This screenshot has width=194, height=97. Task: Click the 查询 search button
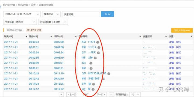point(108,14)
